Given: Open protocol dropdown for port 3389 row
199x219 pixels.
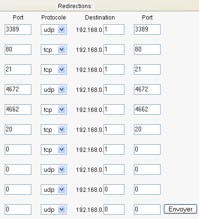Looking at the screenshot, I should click(x=54, y=30).
